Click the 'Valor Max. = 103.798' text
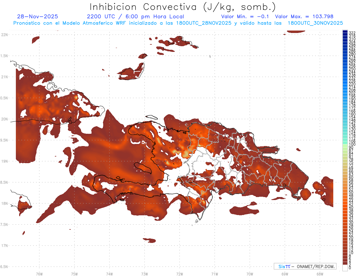359x278 pixels. (x=304, y=16)
